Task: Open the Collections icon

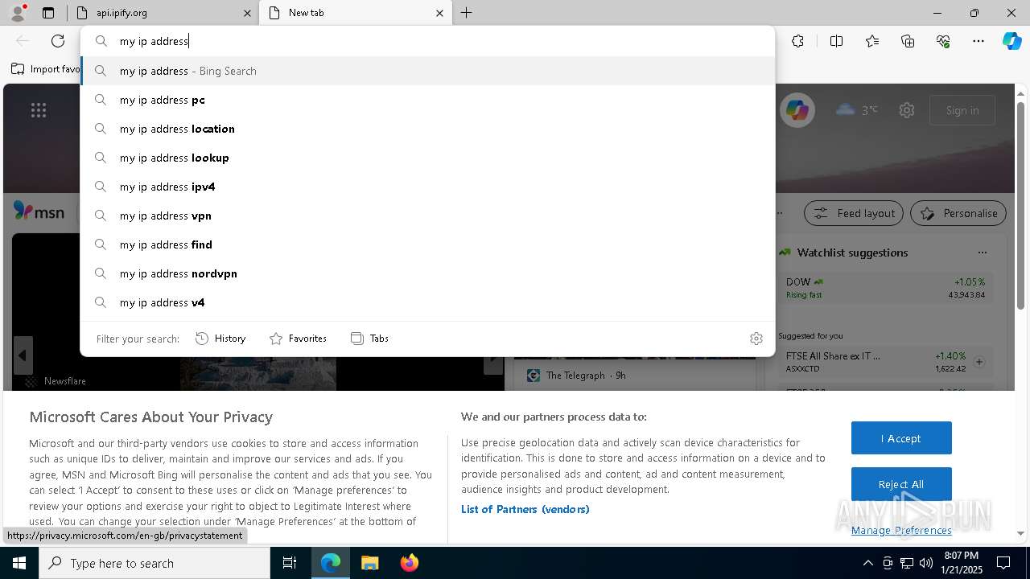Action: (908, 41)
